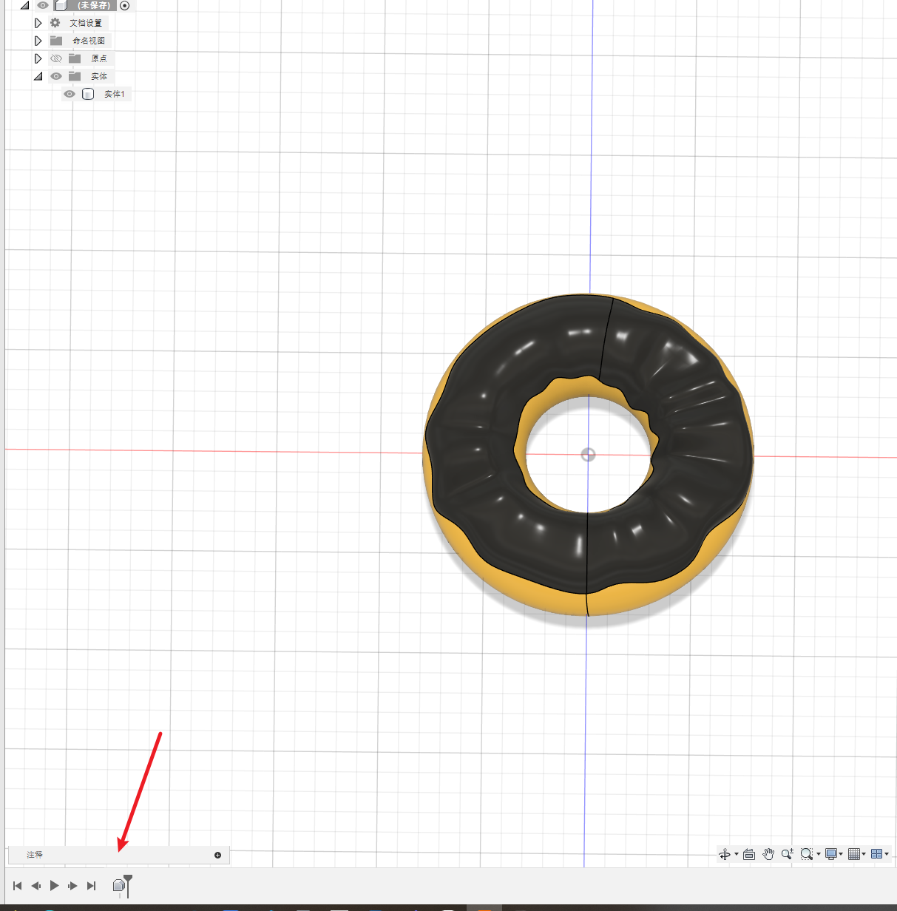Image resolution: width=897 pixels, height=911 pixels.
Task: Open the Orbit tool dropdown arrow
Action: pyautogui.click(x=737, y=855)
